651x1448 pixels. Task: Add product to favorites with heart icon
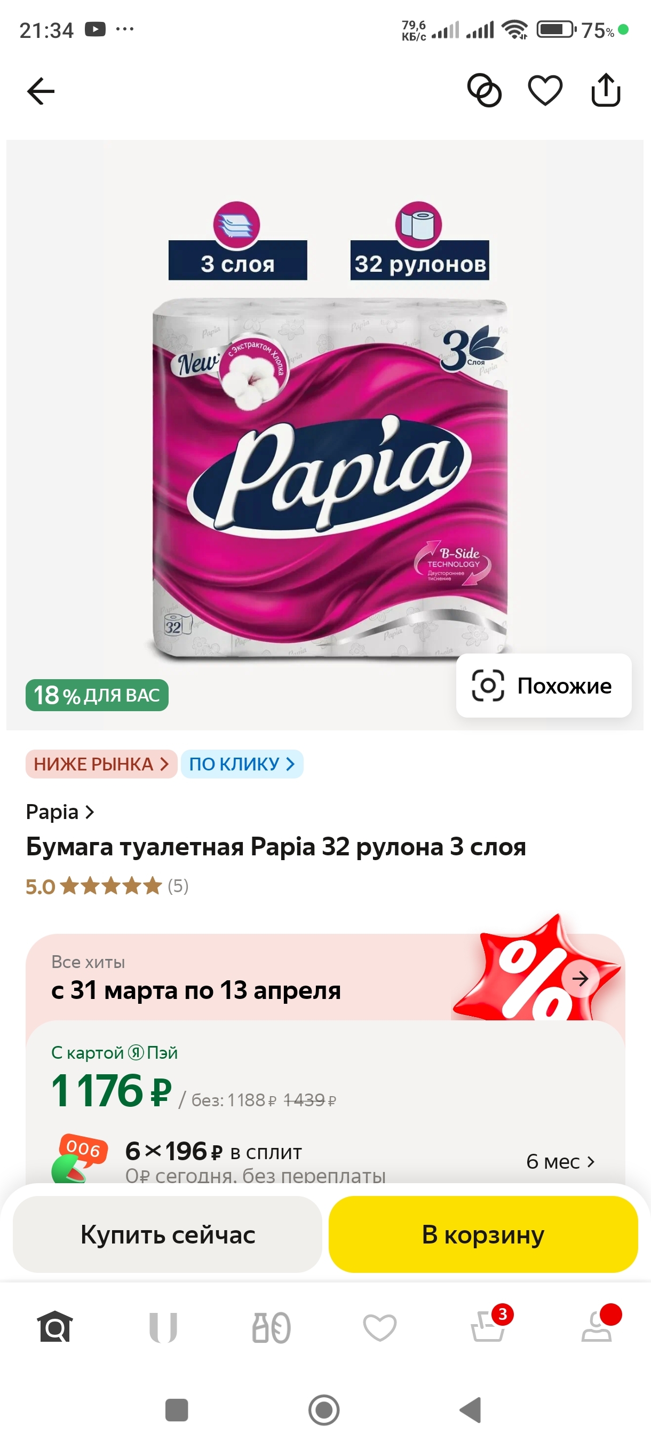point(545,91)
